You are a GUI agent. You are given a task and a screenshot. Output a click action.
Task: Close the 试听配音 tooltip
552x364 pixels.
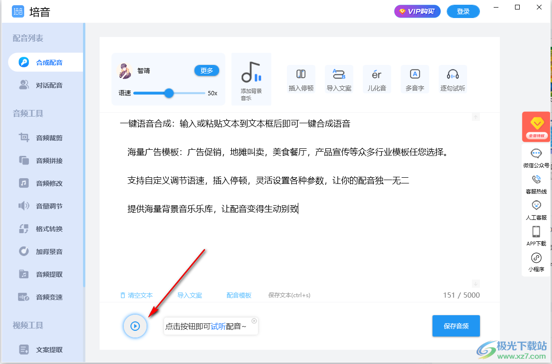(x=254, y=321)
